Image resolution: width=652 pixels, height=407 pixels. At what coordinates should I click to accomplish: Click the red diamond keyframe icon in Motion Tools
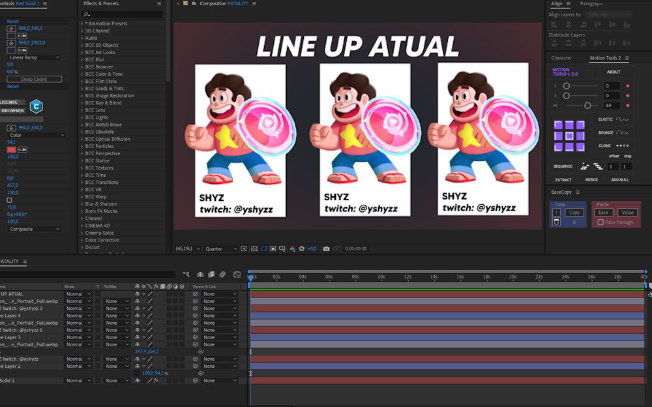point(627,96)
